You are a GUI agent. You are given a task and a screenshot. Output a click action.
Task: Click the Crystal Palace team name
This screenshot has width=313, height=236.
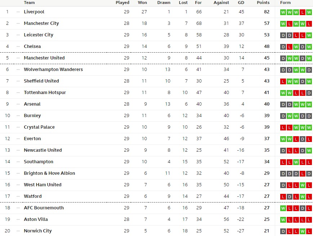pyautogui.click(x=39, y=127)
